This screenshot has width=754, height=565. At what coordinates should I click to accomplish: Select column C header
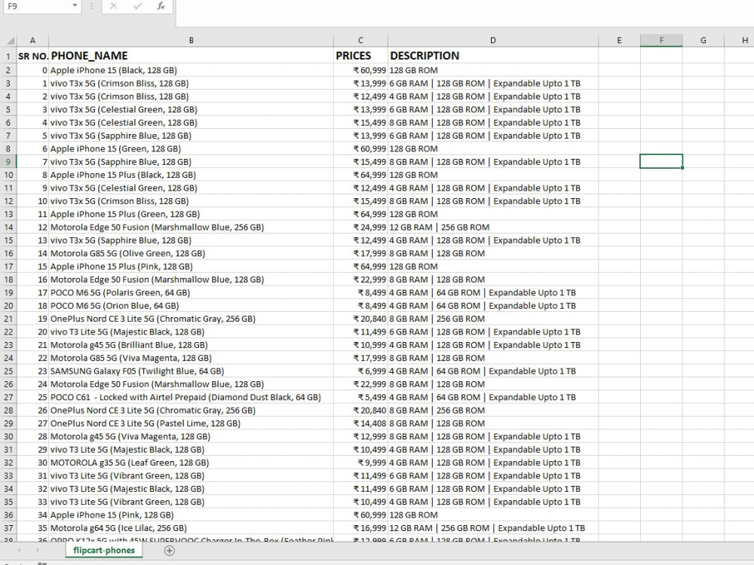pyautogui.click(x=360, y=41)
